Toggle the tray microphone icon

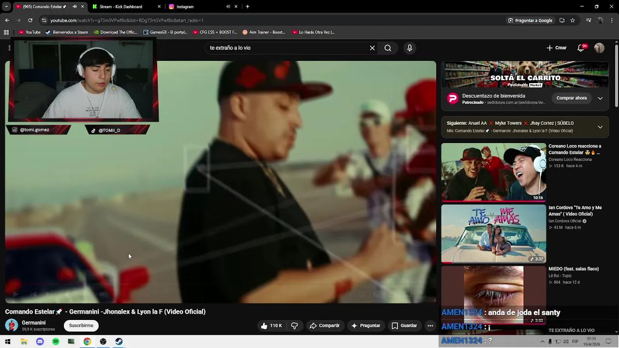pyautogui.click(x=550, y=342)
